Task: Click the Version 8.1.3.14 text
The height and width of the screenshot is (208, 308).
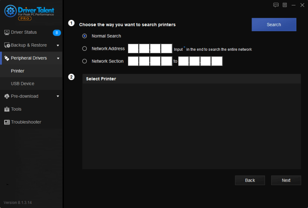Action: (18, 203)
